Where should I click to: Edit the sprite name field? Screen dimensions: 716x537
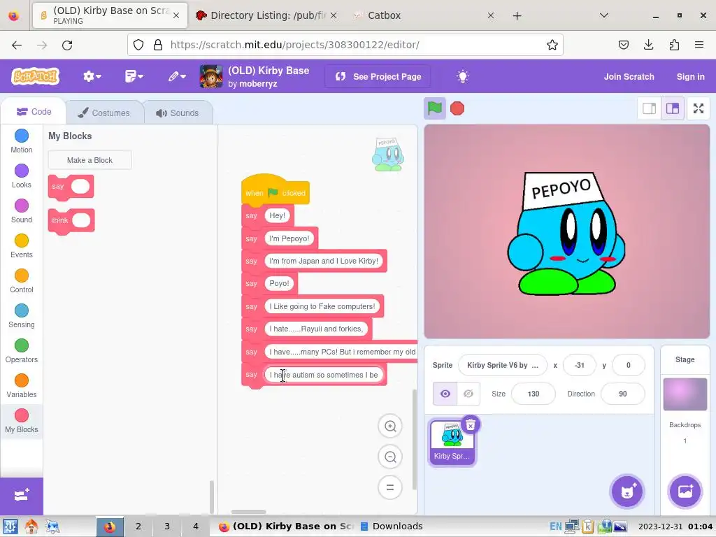click(502, 365)
